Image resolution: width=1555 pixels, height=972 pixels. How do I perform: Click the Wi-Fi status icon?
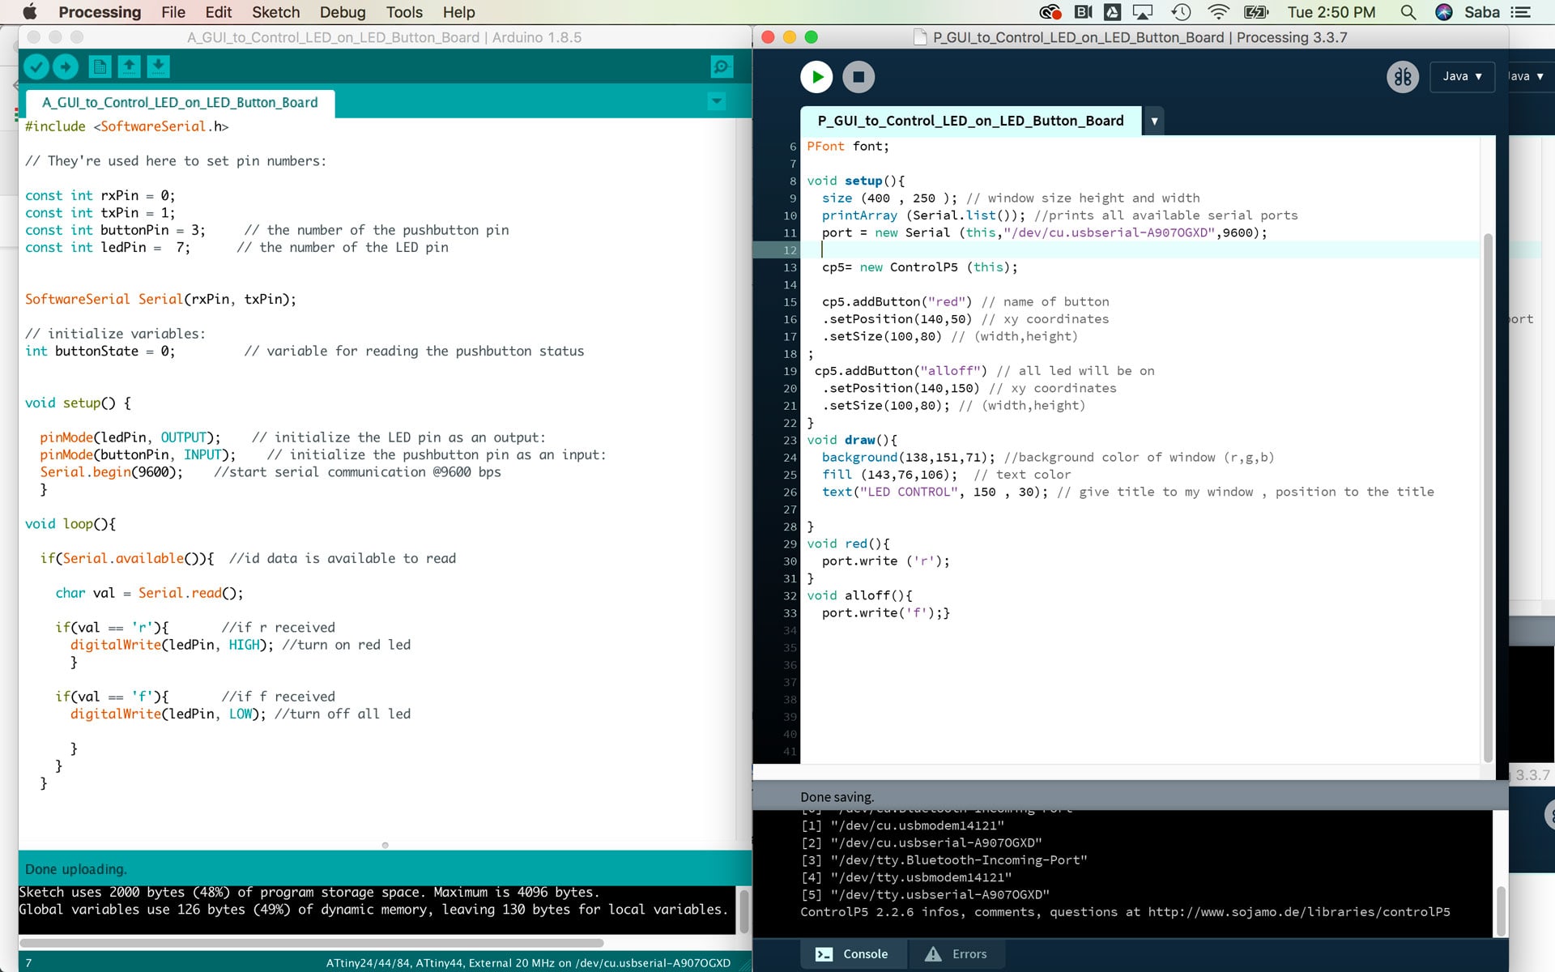pyautogui.click(x=1218, y=12)
